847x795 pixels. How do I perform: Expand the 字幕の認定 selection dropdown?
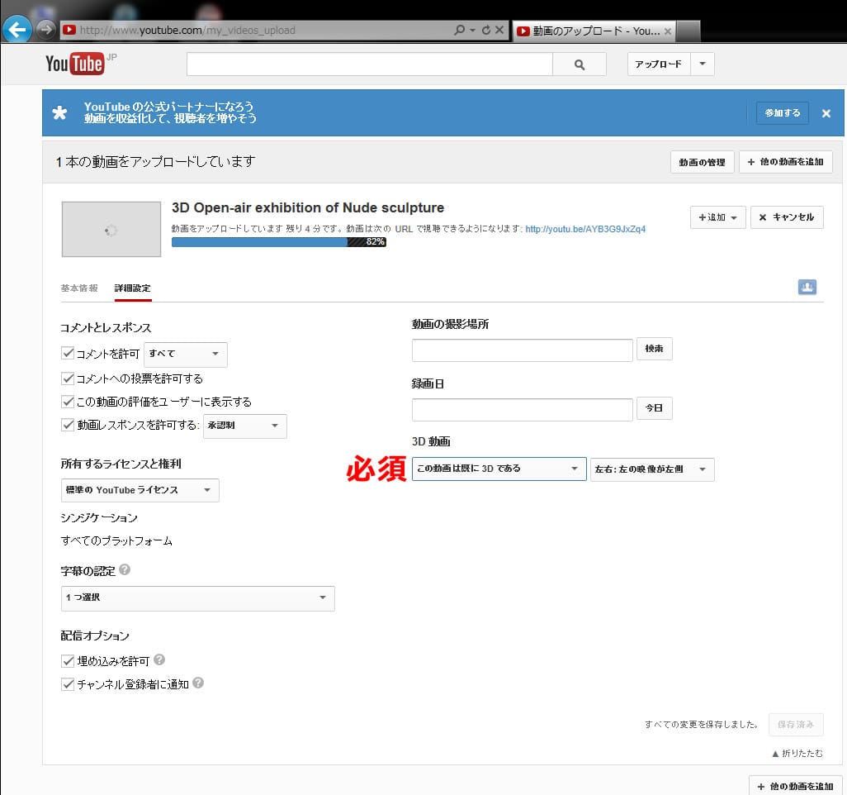[x=197, y=598]
